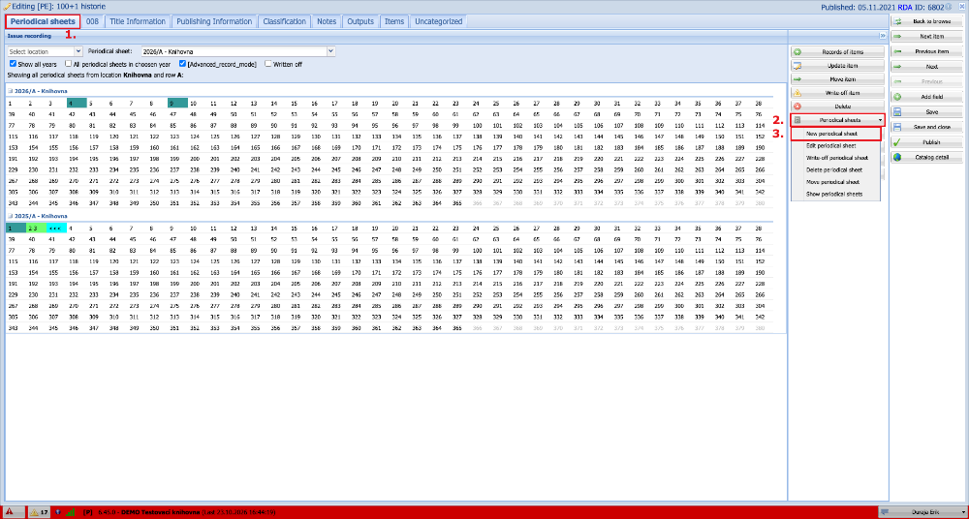The image size is (969, 519).
Task: Click the Publish button
Action: click(927, 142)
